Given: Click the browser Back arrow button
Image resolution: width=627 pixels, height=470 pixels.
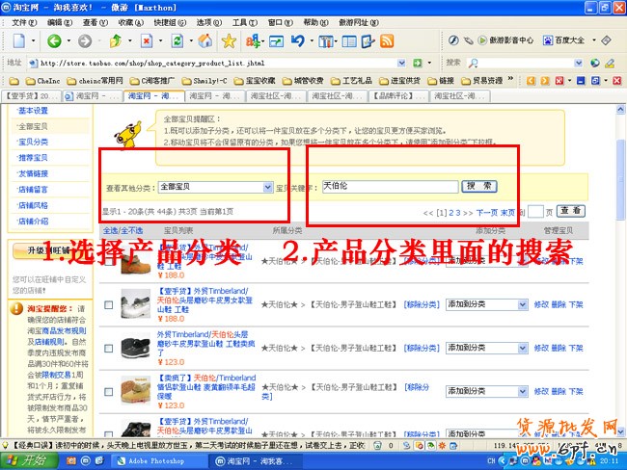Looking at the screenshot, I should [54, 40].
